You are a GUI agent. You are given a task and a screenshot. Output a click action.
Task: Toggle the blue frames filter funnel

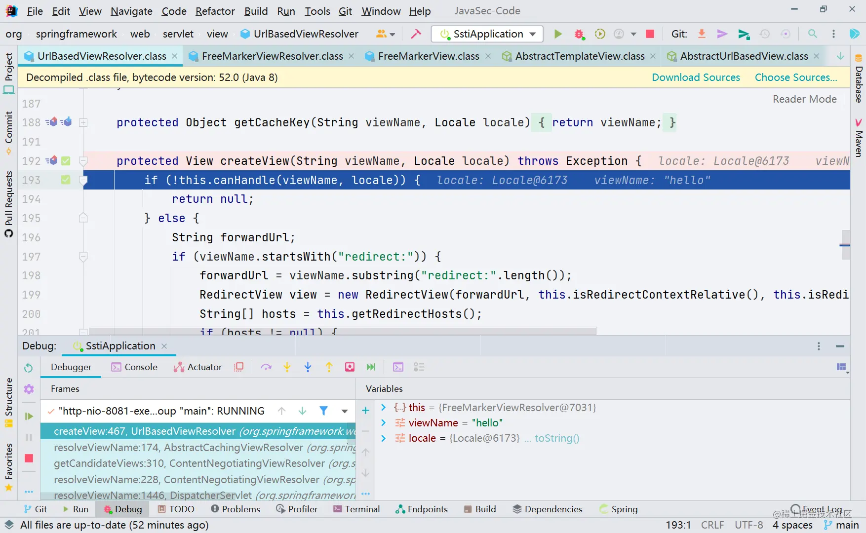pyautogui.click(x=323, y=411)
